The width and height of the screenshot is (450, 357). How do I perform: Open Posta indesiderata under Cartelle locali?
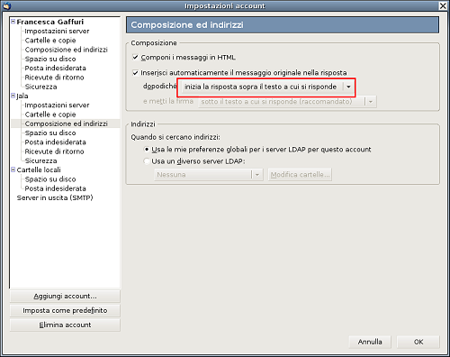tap(56, 188)
